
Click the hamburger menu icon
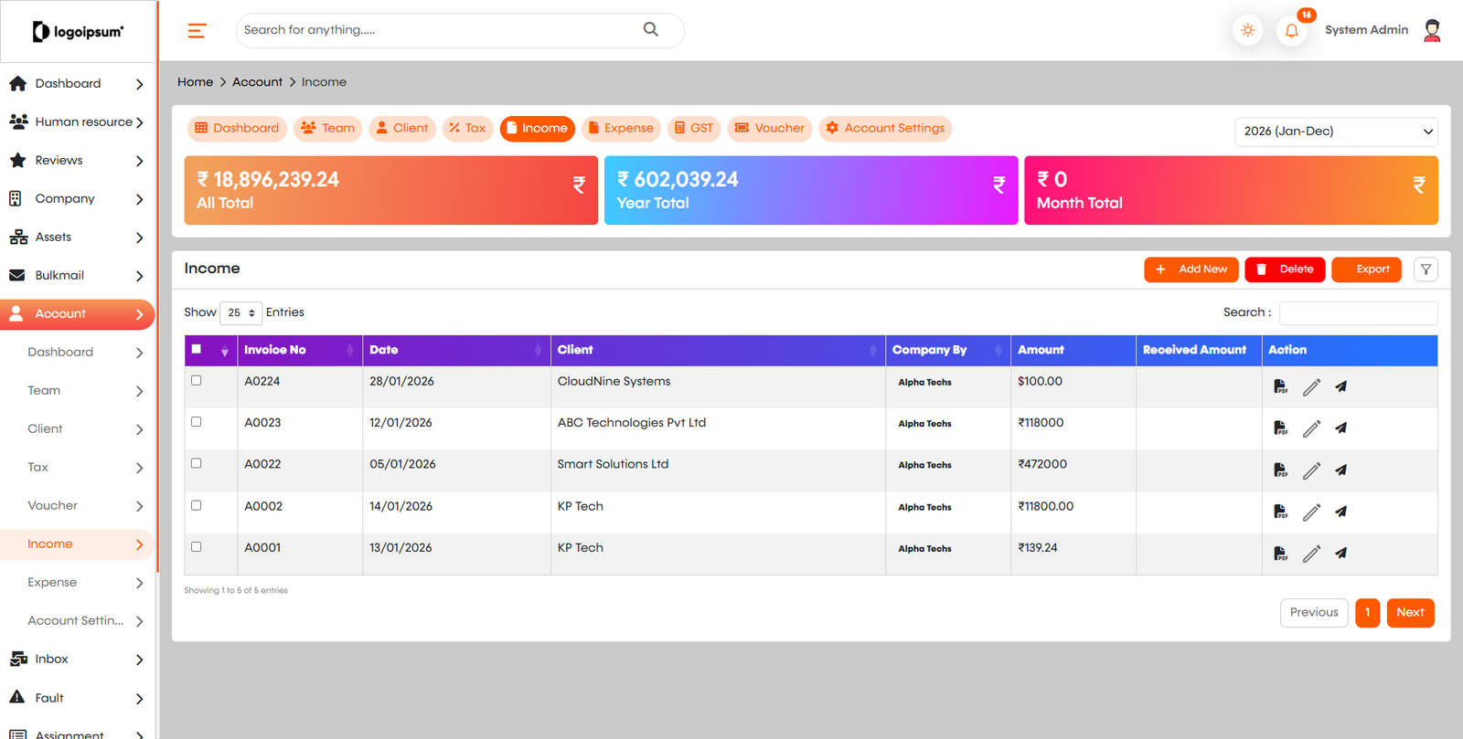pyautogui.click(x=197, y=31)
